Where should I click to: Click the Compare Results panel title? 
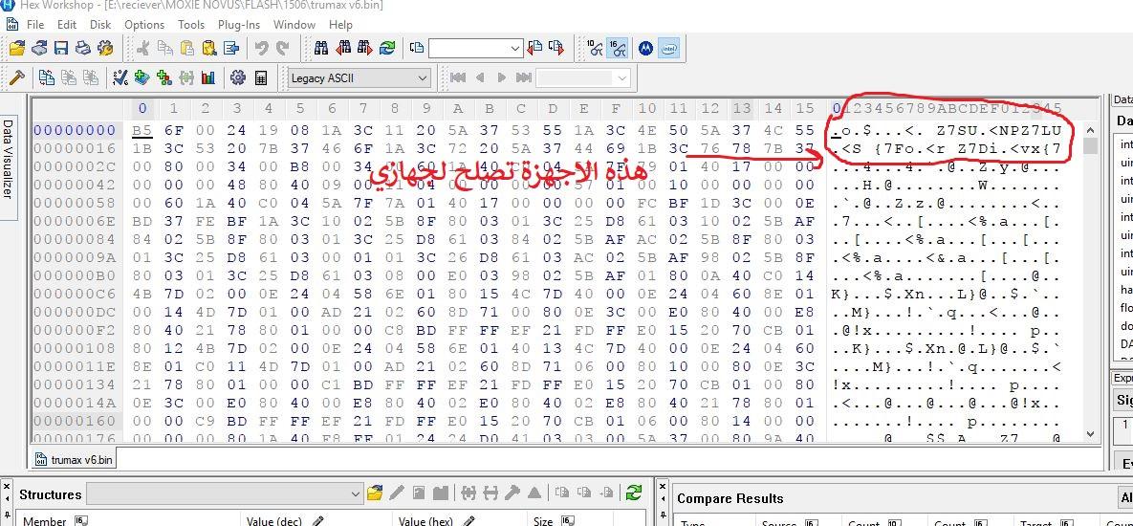[730, 498]
